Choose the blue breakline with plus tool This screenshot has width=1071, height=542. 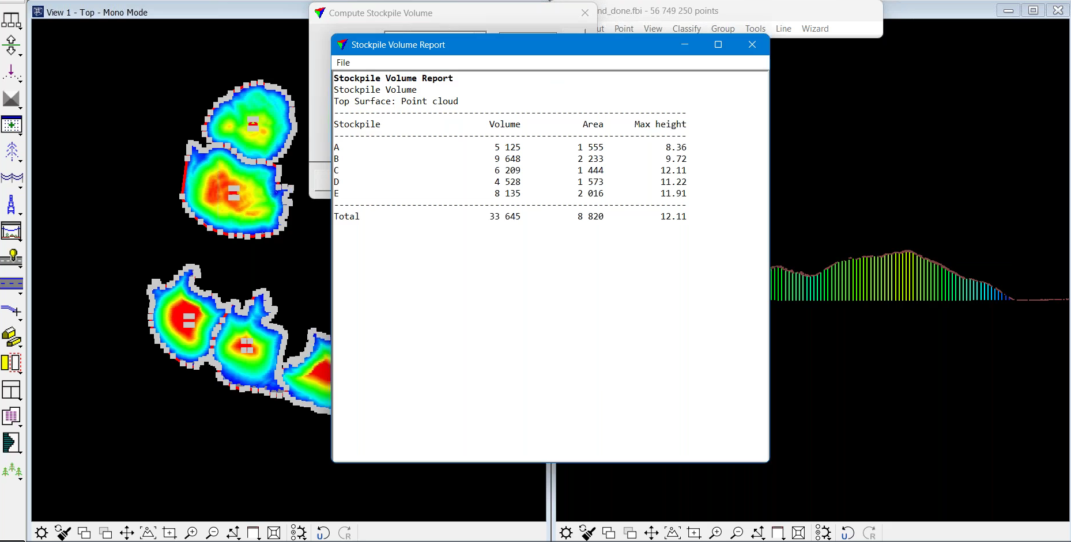pyautogui.click(x=12, y=311)
